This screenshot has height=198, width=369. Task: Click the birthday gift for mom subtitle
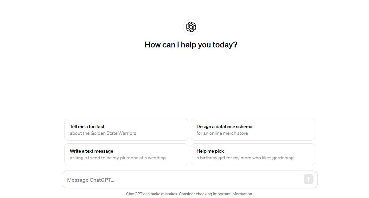[245, 158]
